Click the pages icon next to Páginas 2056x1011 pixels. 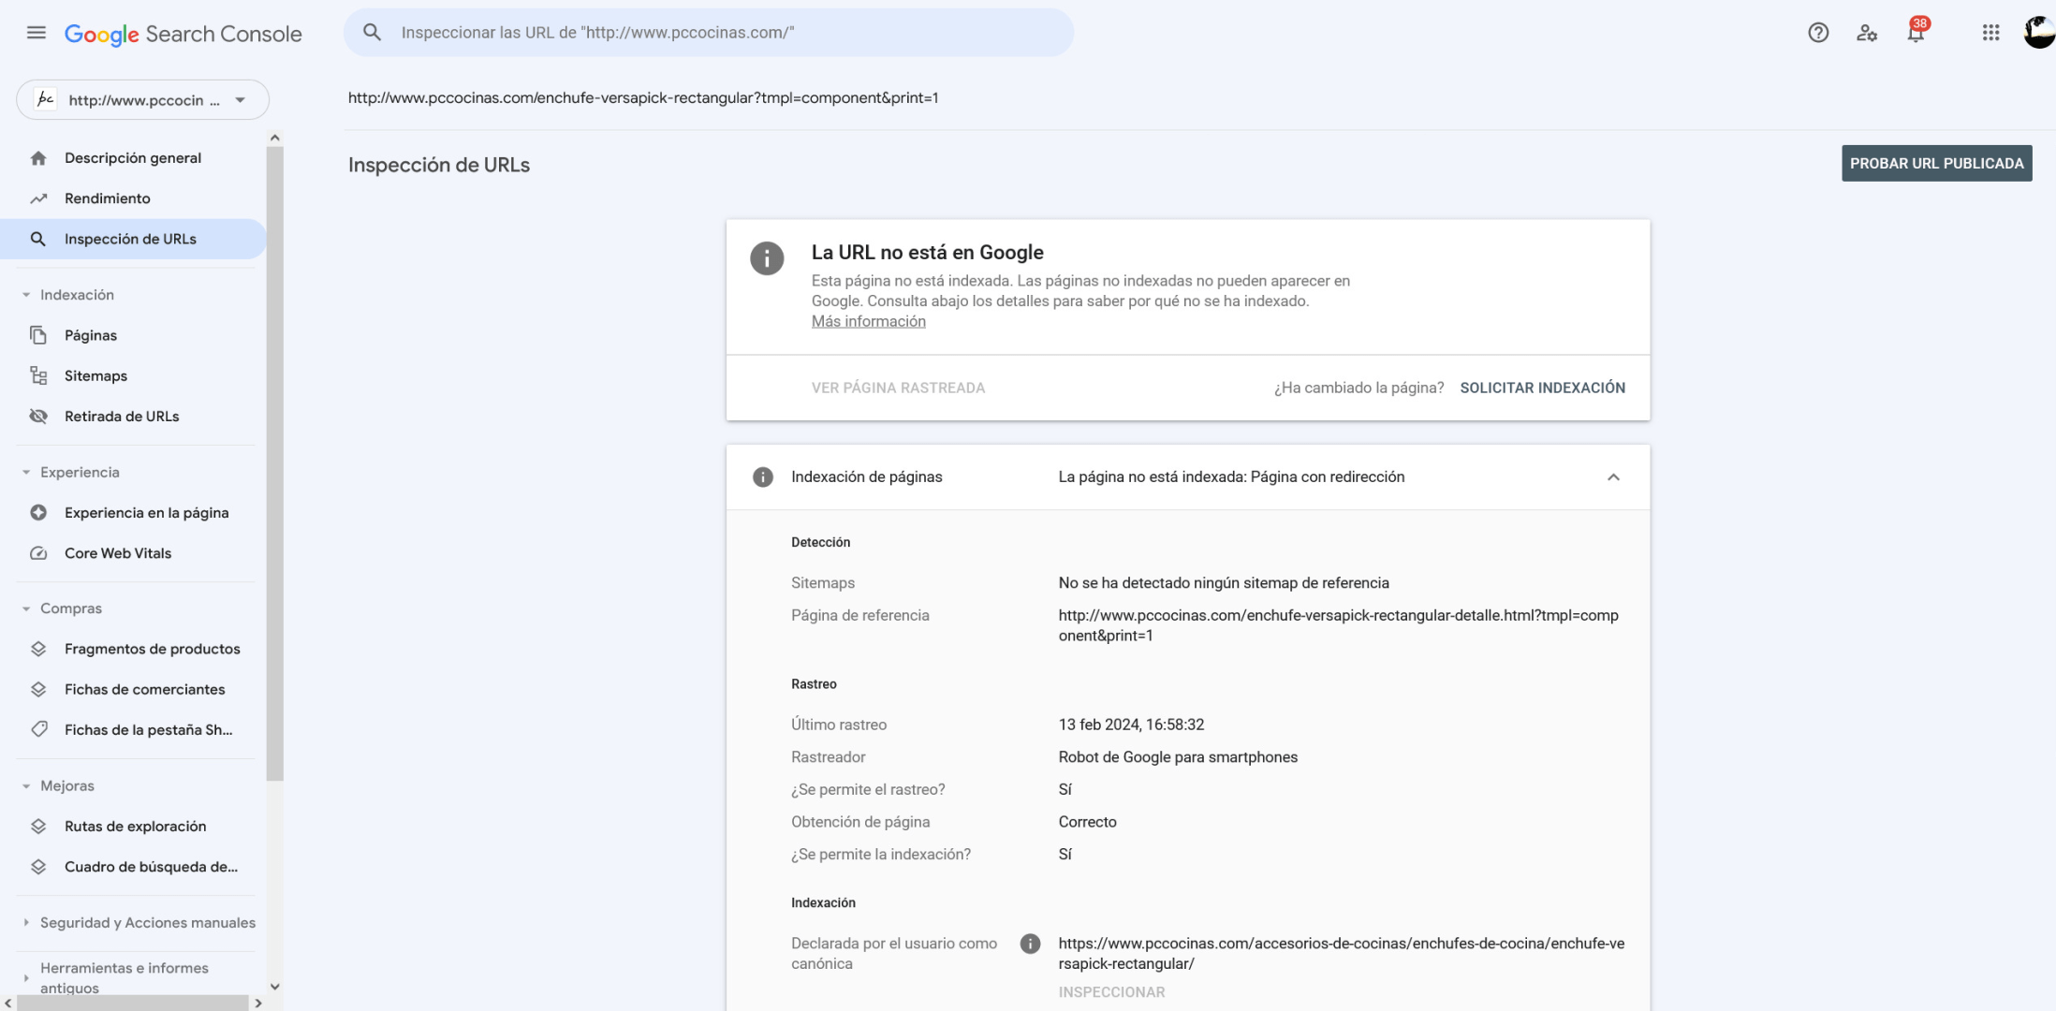click(38, 335)
